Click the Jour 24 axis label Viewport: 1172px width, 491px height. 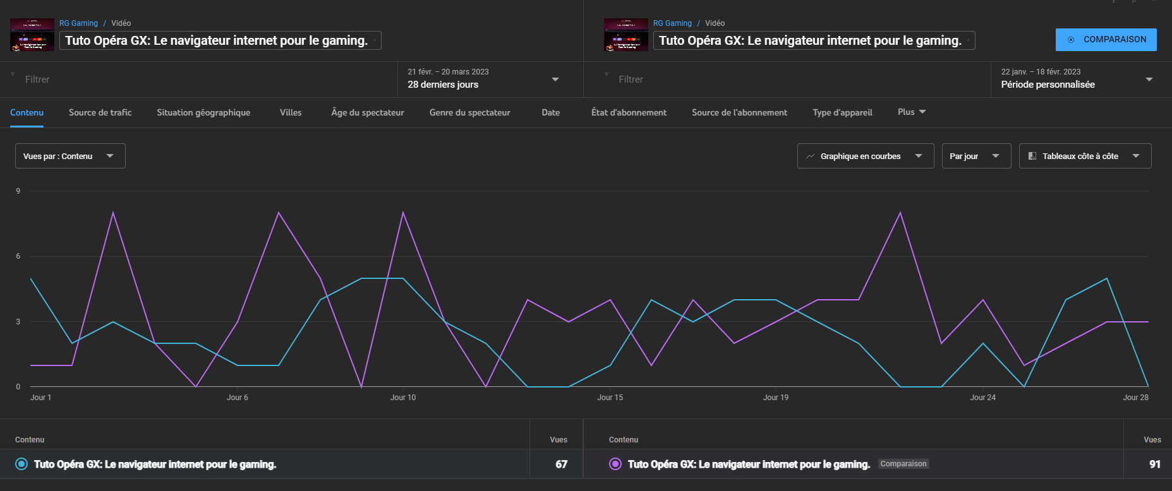click(983, 397)
